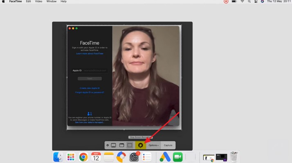The height and width of the screenshot is (163, 292).
Task: Click the yellow highlighted record button
Action: pos(140,145)
